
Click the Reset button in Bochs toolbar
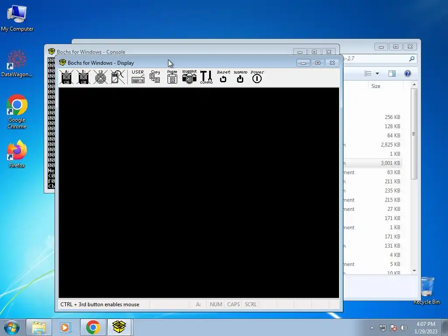tap(224, 77)
